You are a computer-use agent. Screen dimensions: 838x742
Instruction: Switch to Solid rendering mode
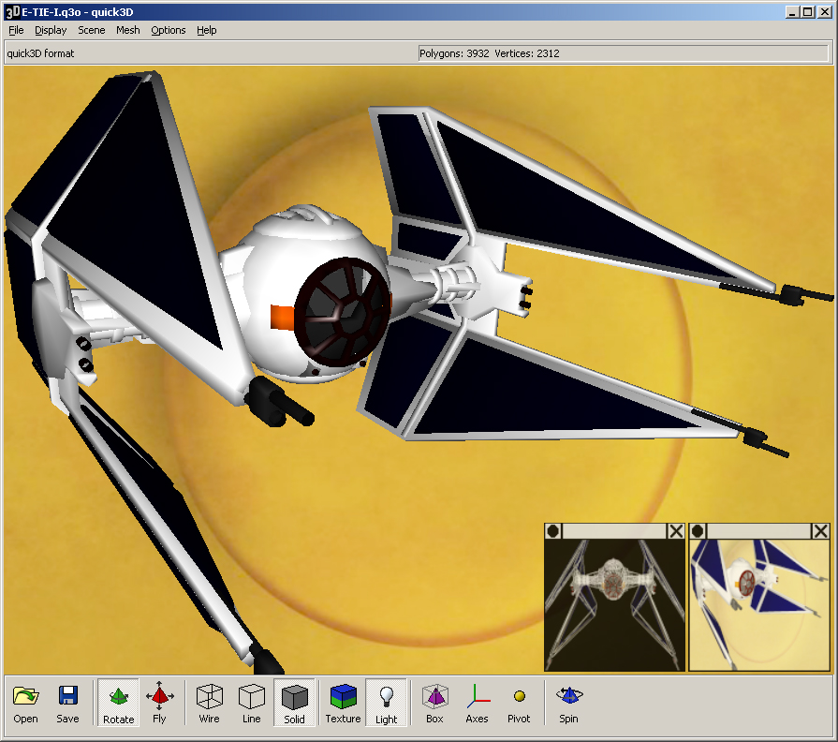tap(294, 703)
